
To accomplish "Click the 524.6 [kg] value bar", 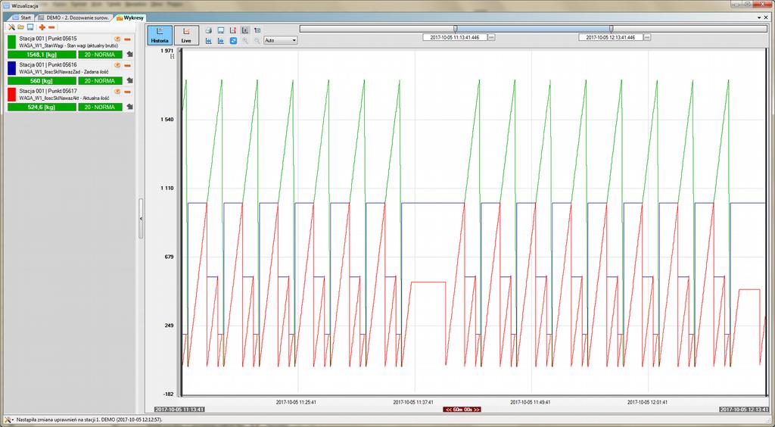I will coord(42,107).
